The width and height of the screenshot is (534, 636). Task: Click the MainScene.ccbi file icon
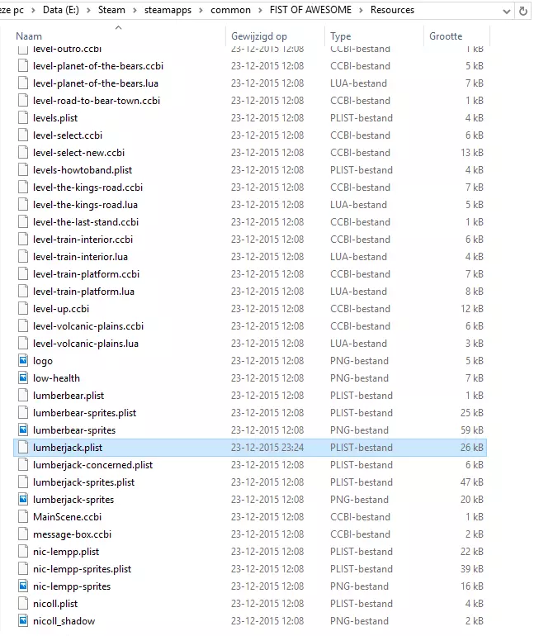(x=23, y=517)
